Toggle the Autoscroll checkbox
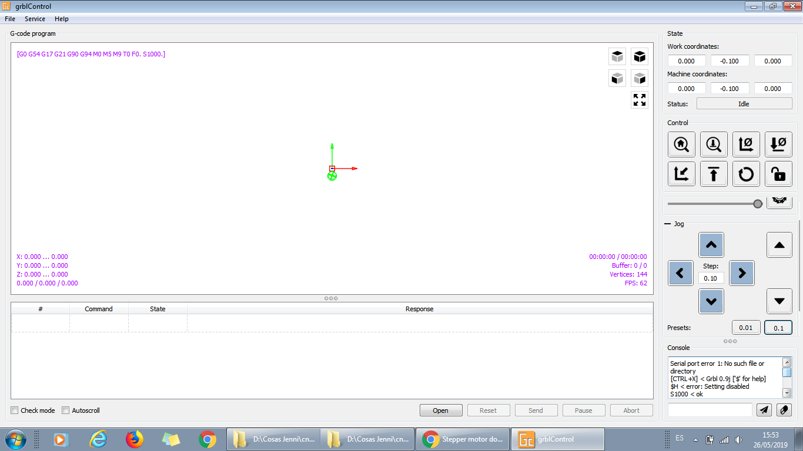The height and width of the screenshot is (451, 803). coord(66,410)
